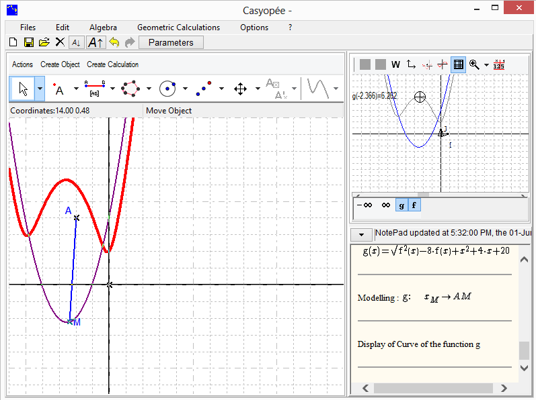The image size is (536, 400).
Task: Click the minus infinity button
Action: 365,205
